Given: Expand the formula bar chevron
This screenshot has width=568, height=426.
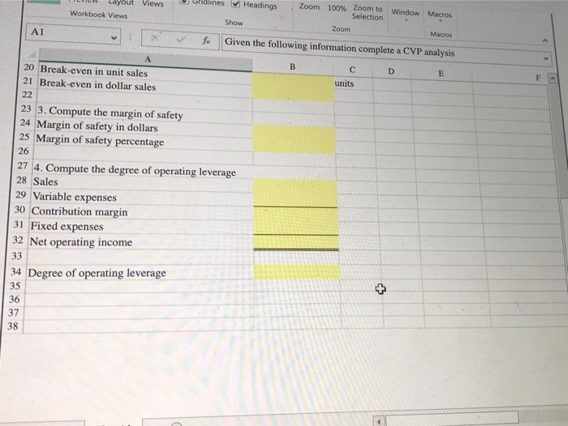Looking at the screenshot, I should click(x=545, y=58).
